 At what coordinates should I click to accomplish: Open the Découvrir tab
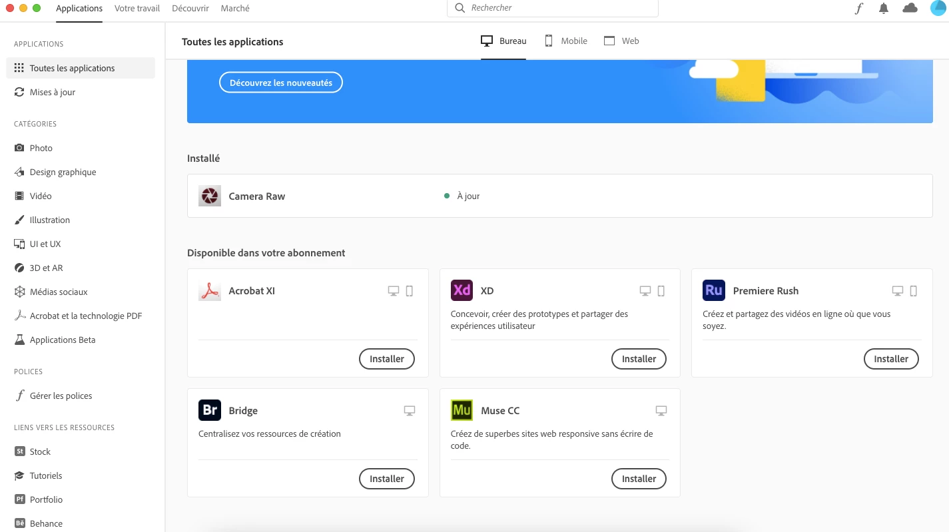pos(190,9)
